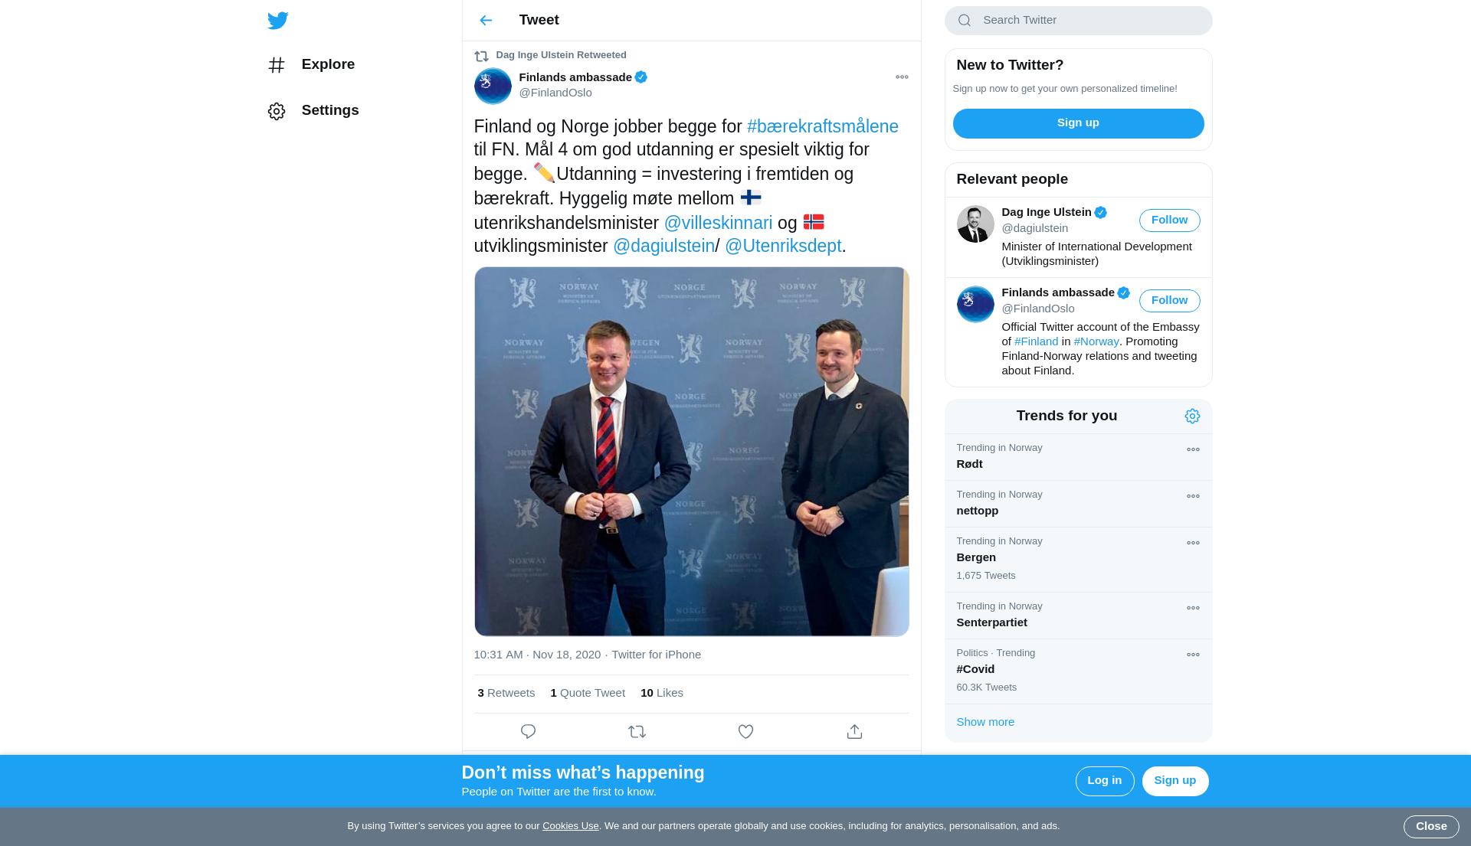Follow Finlands ambassade account
The height and width of the screenshot is (846, 1471).
(1169, 301)
